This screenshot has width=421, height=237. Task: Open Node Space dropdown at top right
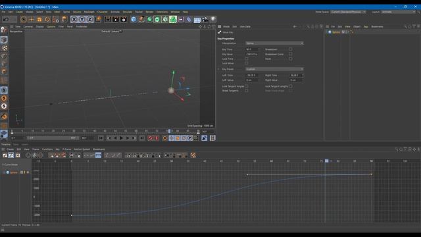pyautogui.click(x=348, y=12)
